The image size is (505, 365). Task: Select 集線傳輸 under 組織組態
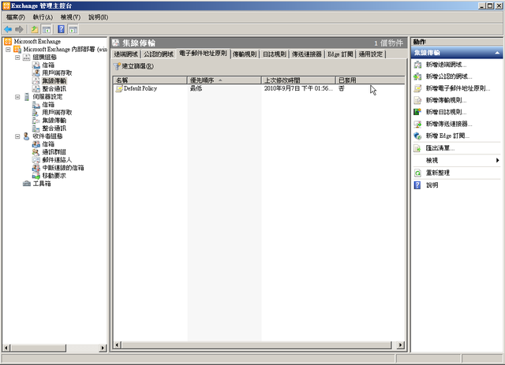(x=54, y=80)
